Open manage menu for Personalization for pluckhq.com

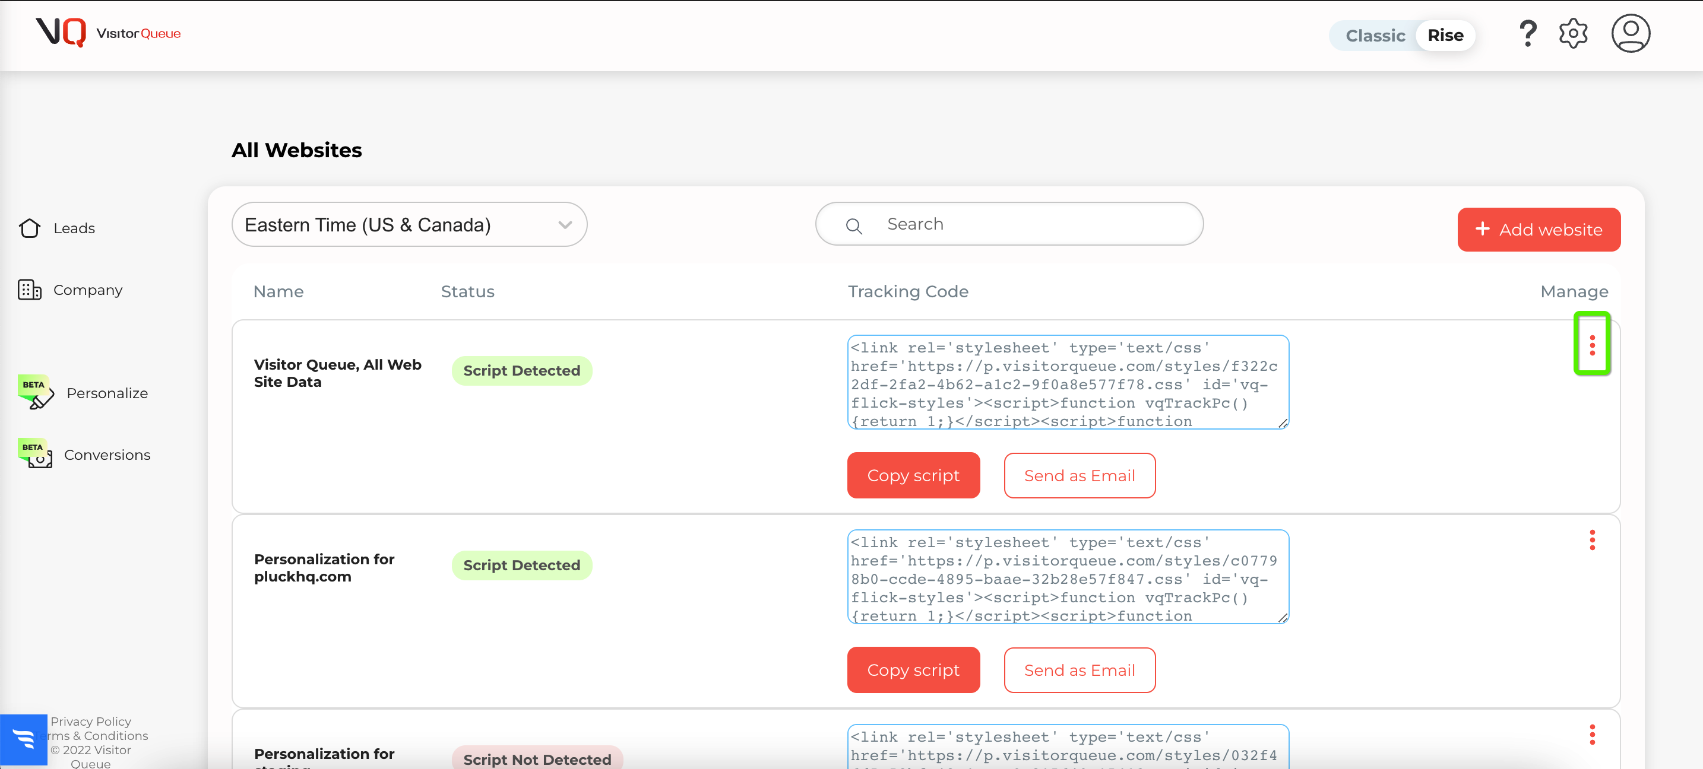tap(1592, 540)
